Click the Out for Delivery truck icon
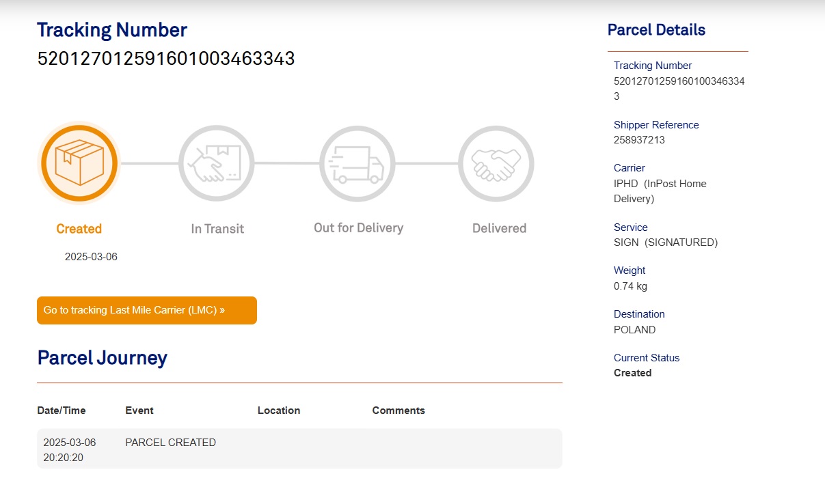 click(x=357, y=164)
